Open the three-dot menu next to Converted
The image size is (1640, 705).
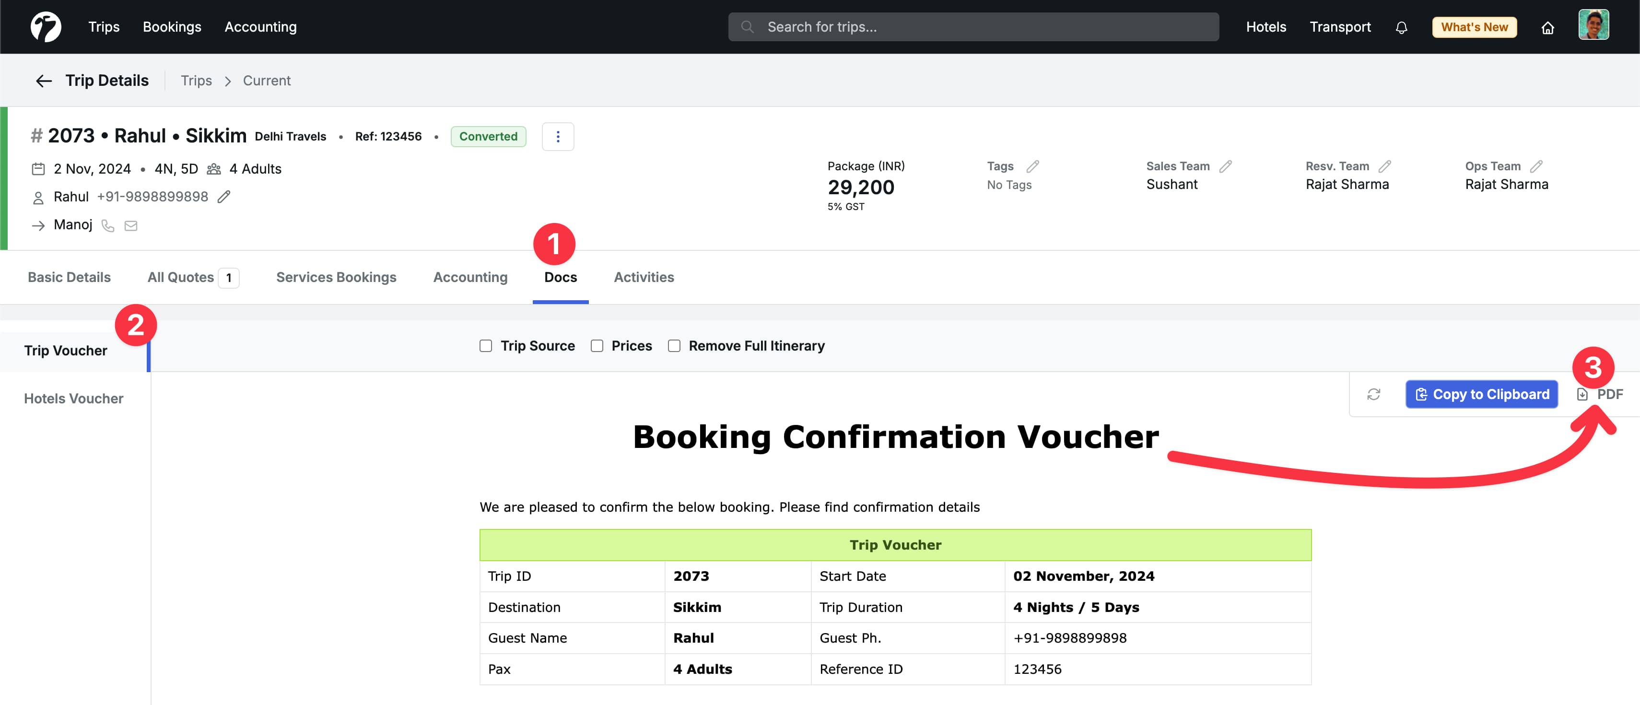coord(558,136)
